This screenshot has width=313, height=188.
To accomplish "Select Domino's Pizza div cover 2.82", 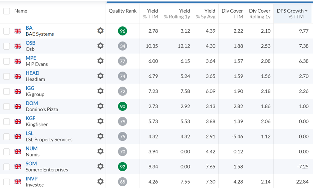I will pyautogui.click(x=238, y=106).
